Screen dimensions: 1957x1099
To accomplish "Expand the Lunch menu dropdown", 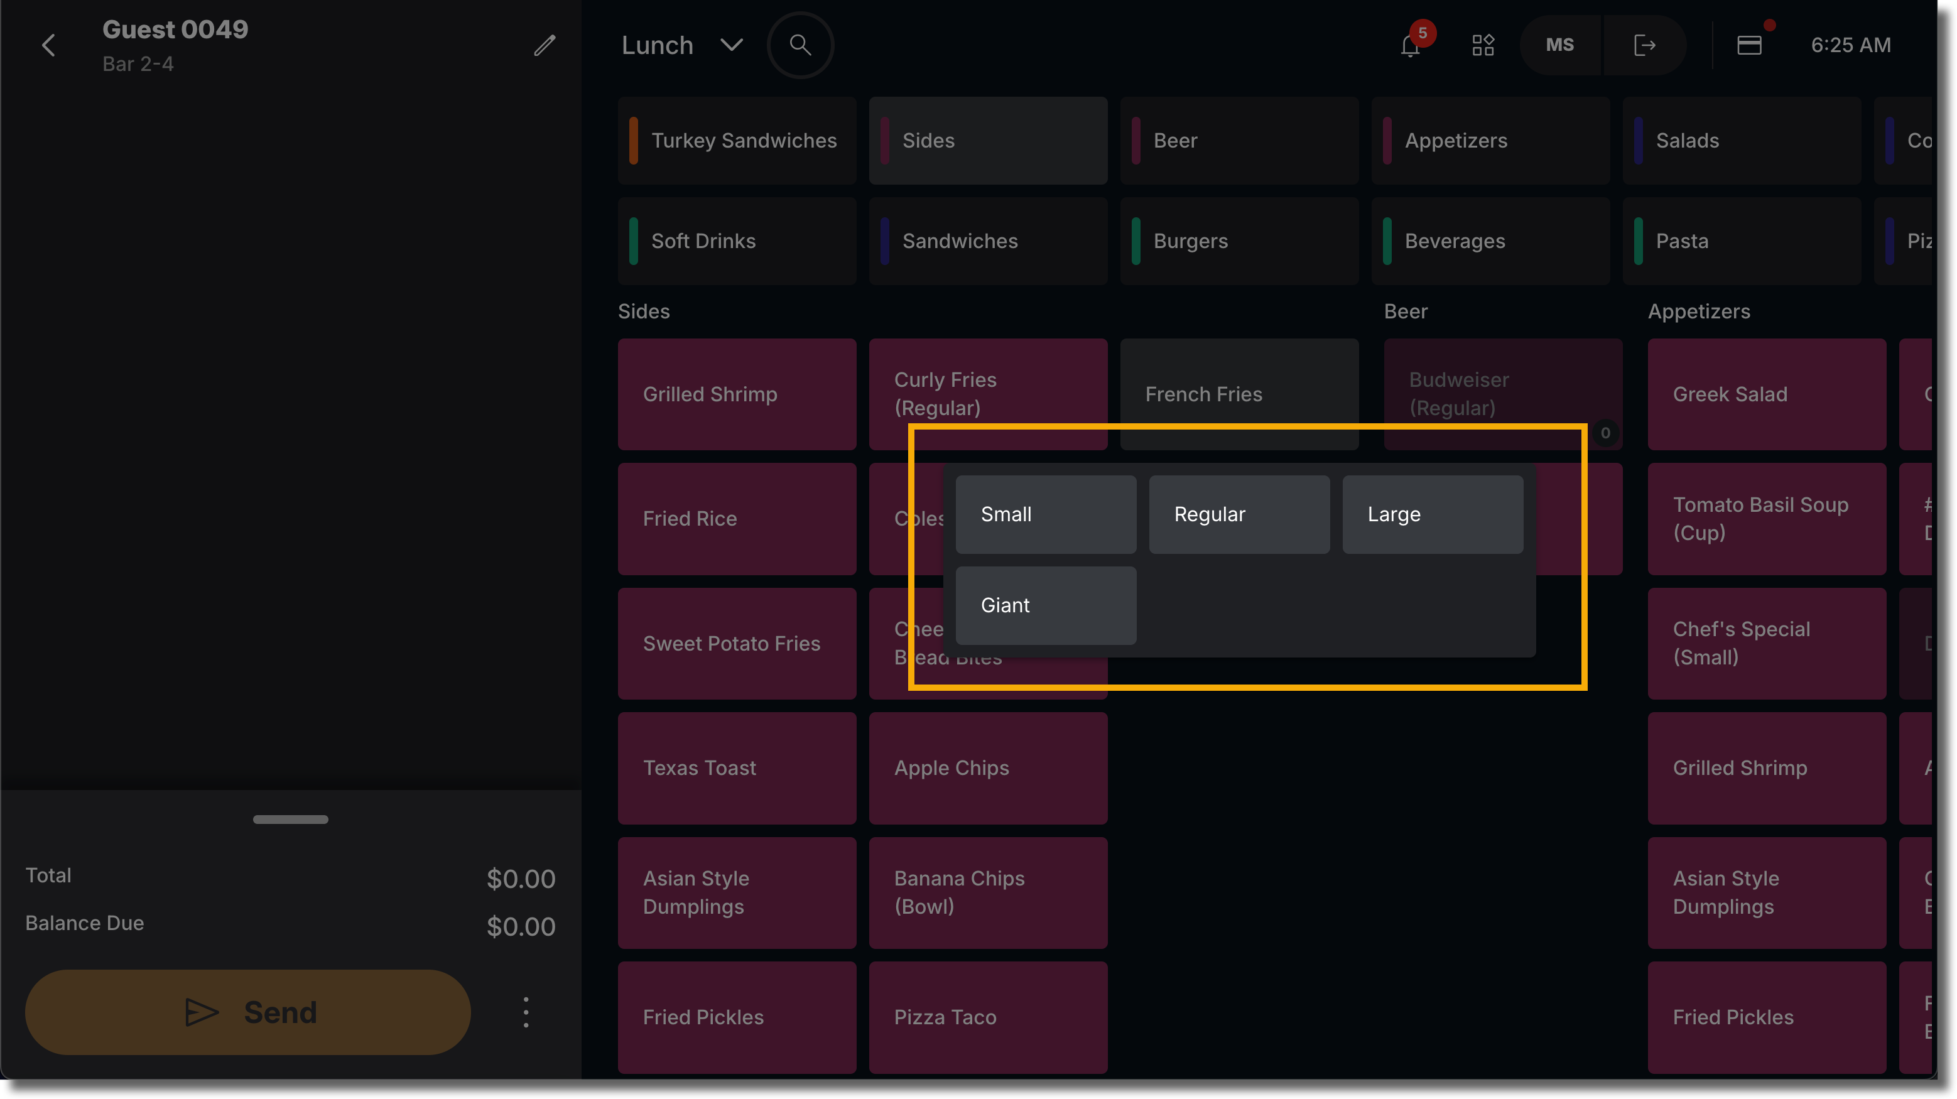I will point(682,46).
